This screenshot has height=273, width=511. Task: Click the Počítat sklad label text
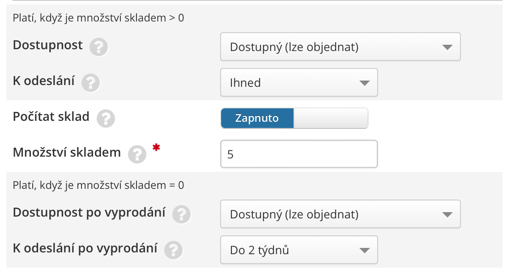[51, 117]
